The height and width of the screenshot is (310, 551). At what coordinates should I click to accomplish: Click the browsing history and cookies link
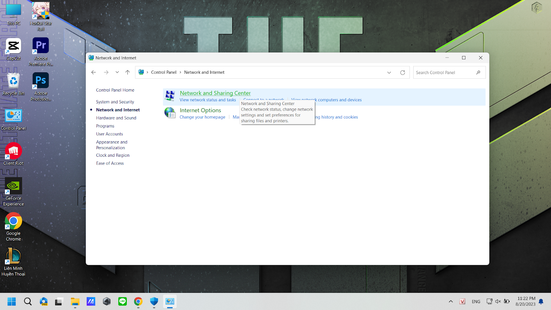tap(336, 117)
